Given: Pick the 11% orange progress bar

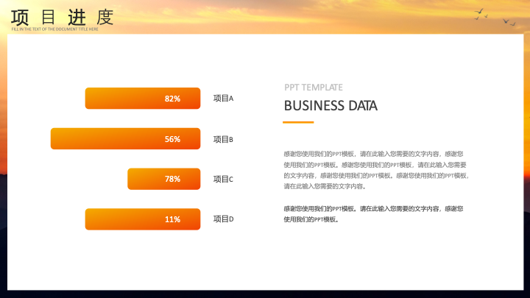Looking at the screenshot, I should pyautogui.click(x=143, y=219).
